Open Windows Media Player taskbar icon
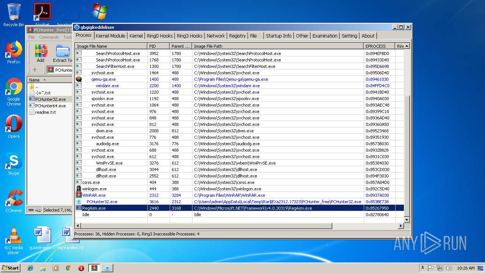Image resolution: width=485 pixels, height=273 pixels. pyautogui.click(x=56, y=268)
